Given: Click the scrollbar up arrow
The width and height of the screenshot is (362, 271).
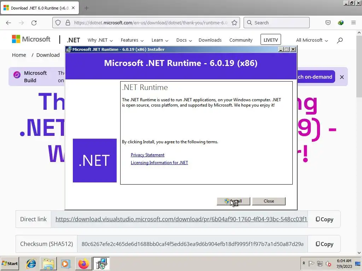Looking at the screenshot, I should coord(359,33).
